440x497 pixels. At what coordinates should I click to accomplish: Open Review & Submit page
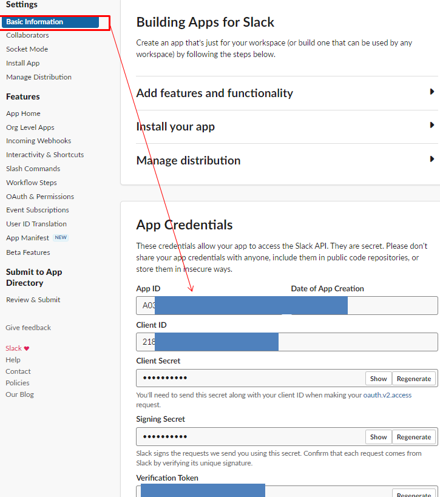coord(33,300)
